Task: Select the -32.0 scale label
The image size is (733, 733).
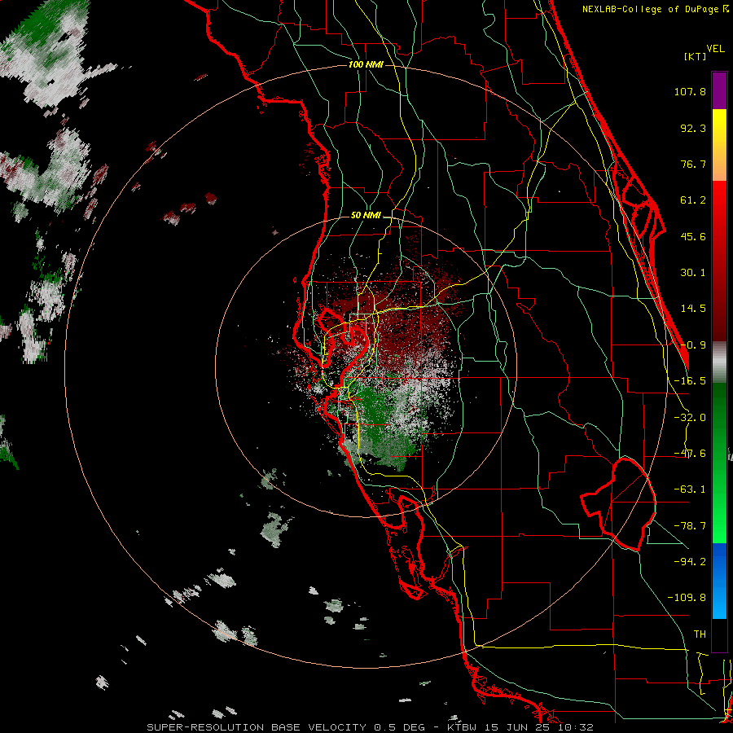Action: click(690, 418)
